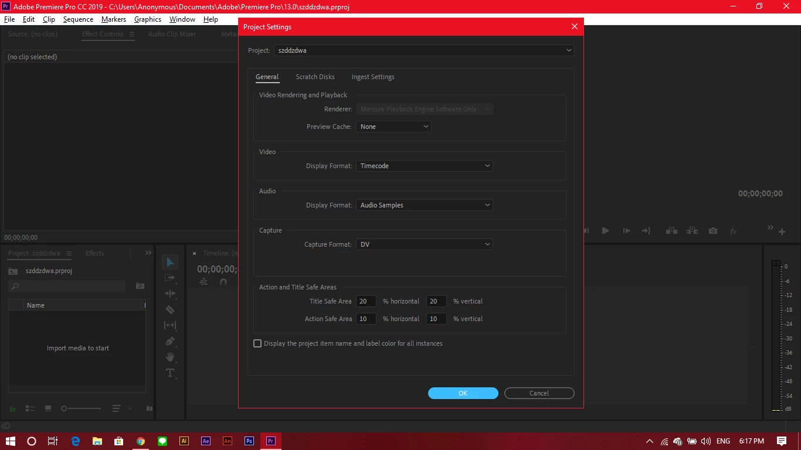801x450 pixels.
Task: Select the Ripple Edit tool
Action: pos(170,294)
